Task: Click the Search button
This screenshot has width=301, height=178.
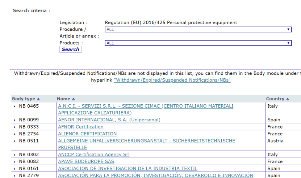Action: 71,49
